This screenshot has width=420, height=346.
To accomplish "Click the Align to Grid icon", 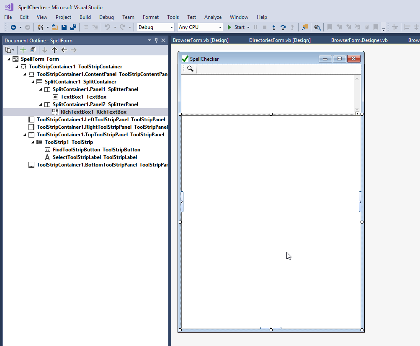I will pyautogui.click(x=395, y=27).
